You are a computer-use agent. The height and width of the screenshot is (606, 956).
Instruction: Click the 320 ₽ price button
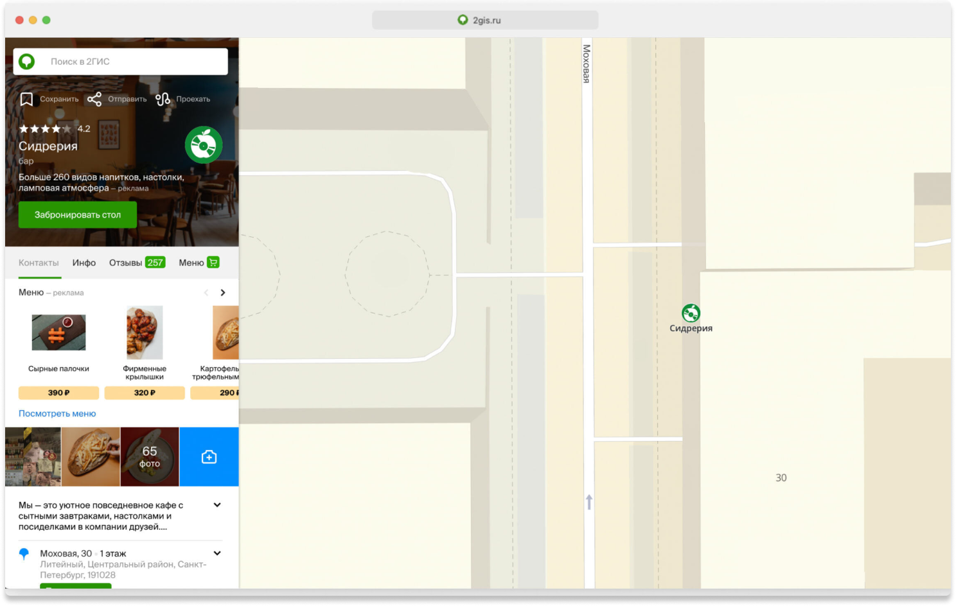pyautogui.click(x=145, y=393)
